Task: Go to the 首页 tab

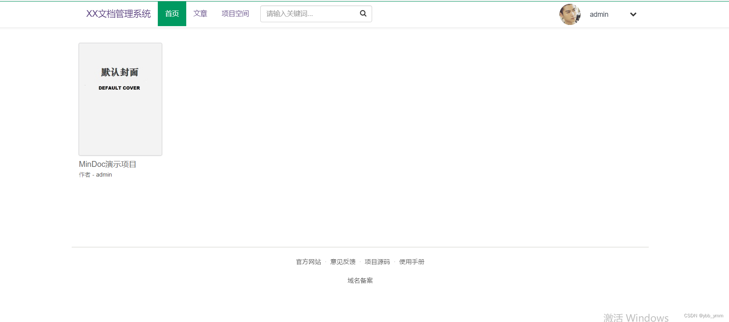Action: (x=172, y=14)
